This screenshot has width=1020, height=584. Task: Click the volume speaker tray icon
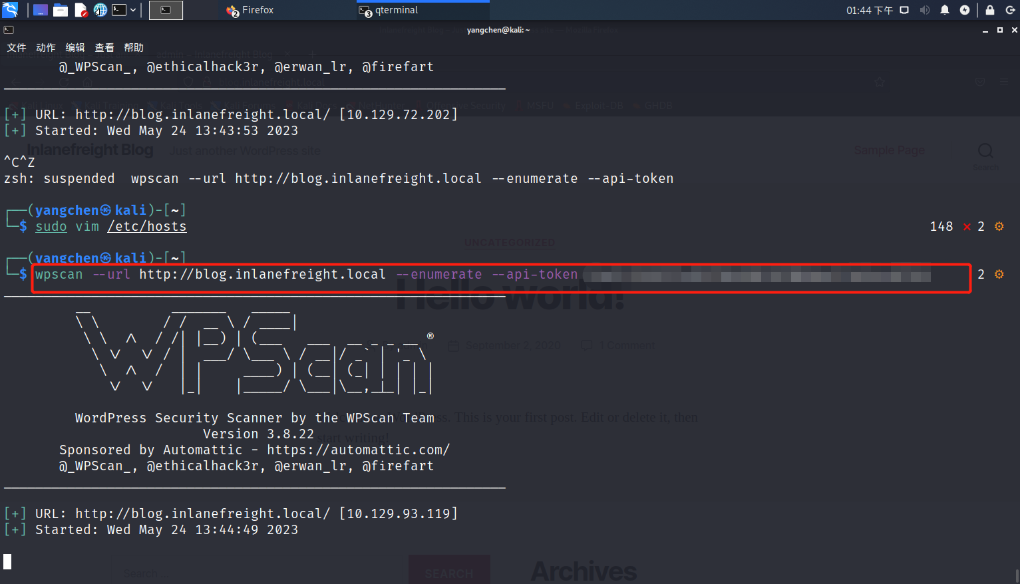coord(925,10)
